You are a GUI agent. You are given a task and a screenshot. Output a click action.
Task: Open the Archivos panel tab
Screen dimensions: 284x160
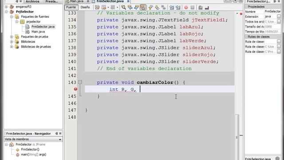coord(32,1)
